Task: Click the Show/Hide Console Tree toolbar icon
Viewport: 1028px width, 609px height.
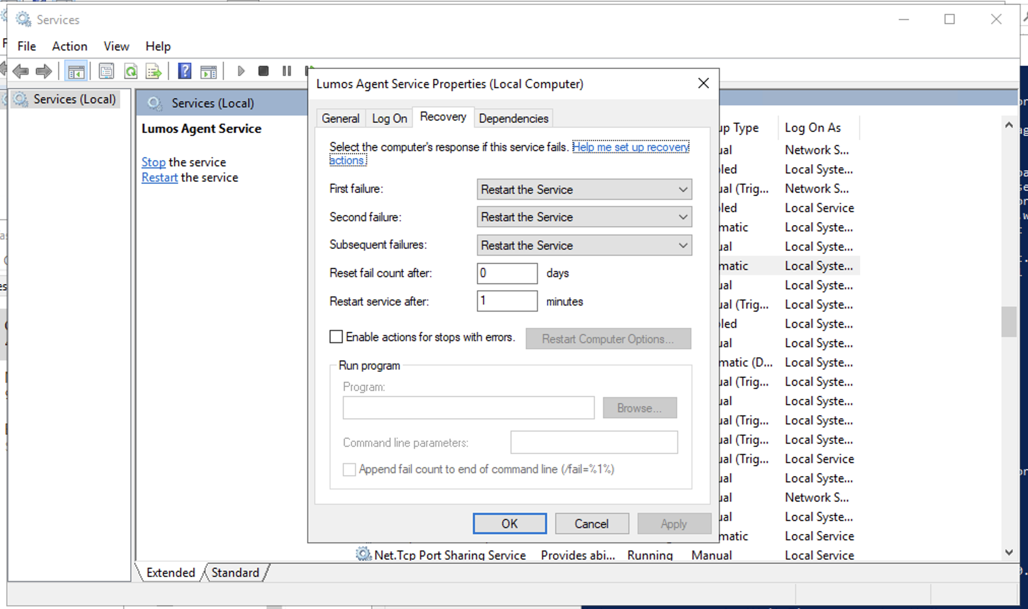Action: [x=76, y=71]
